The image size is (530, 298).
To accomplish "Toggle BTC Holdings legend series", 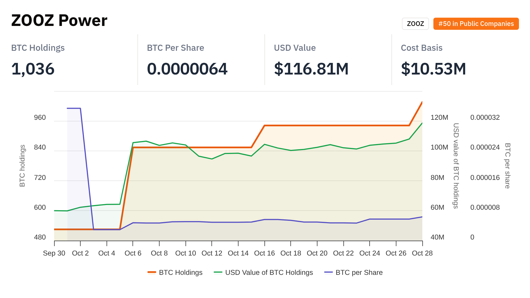I will [x=181, y=272].
